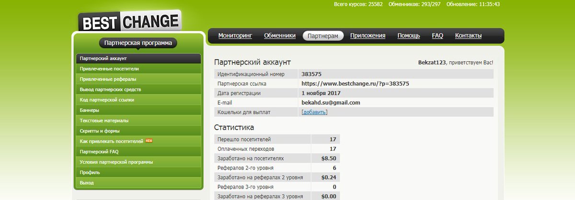Viewport: 575px width, 200px height.
Task: Open the Баннеры section
Action: coord(138,110)
